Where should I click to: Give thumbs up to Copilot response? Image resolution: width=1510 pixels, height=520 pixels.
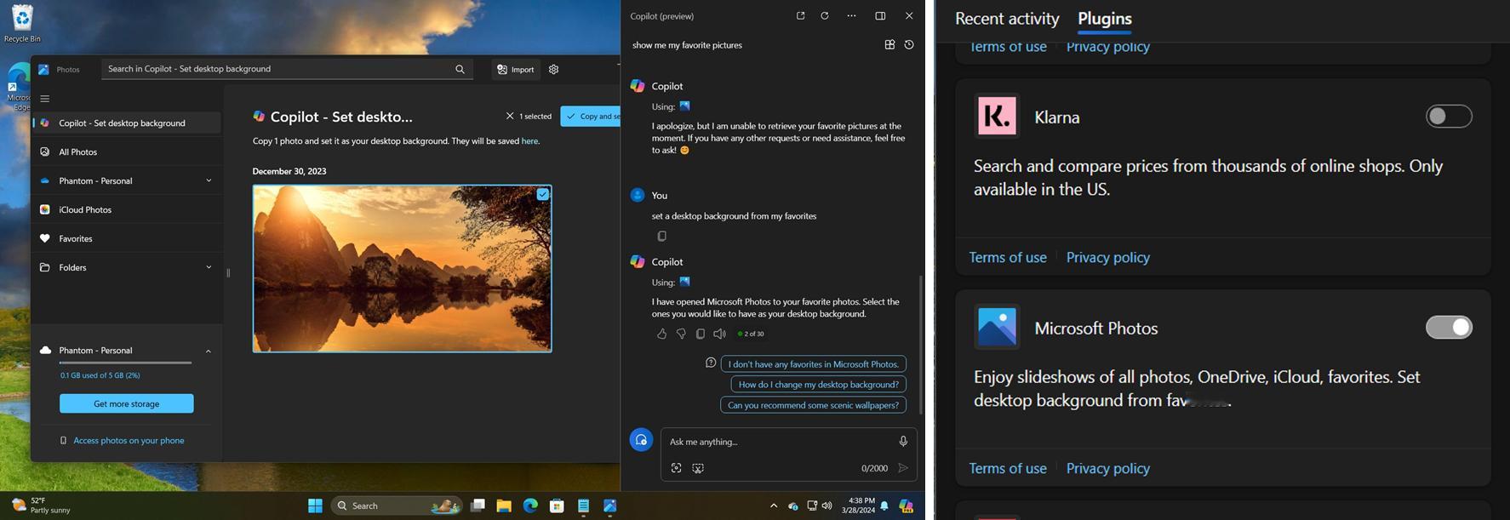click(x=661, y=334)
